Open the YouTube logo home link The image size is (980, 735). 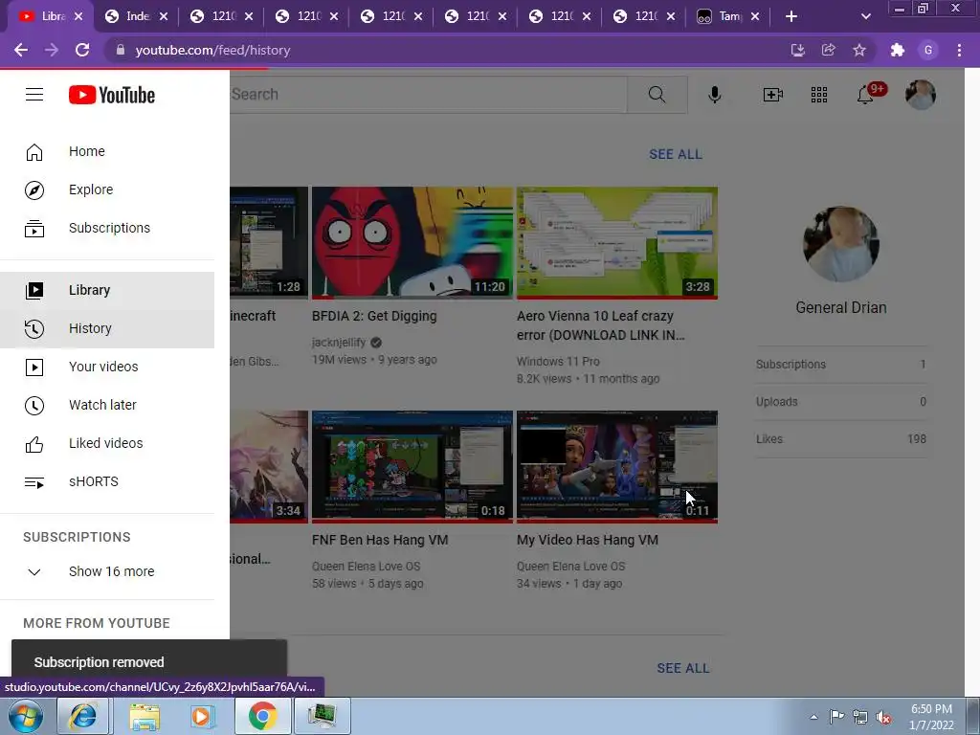coord(112,95)
